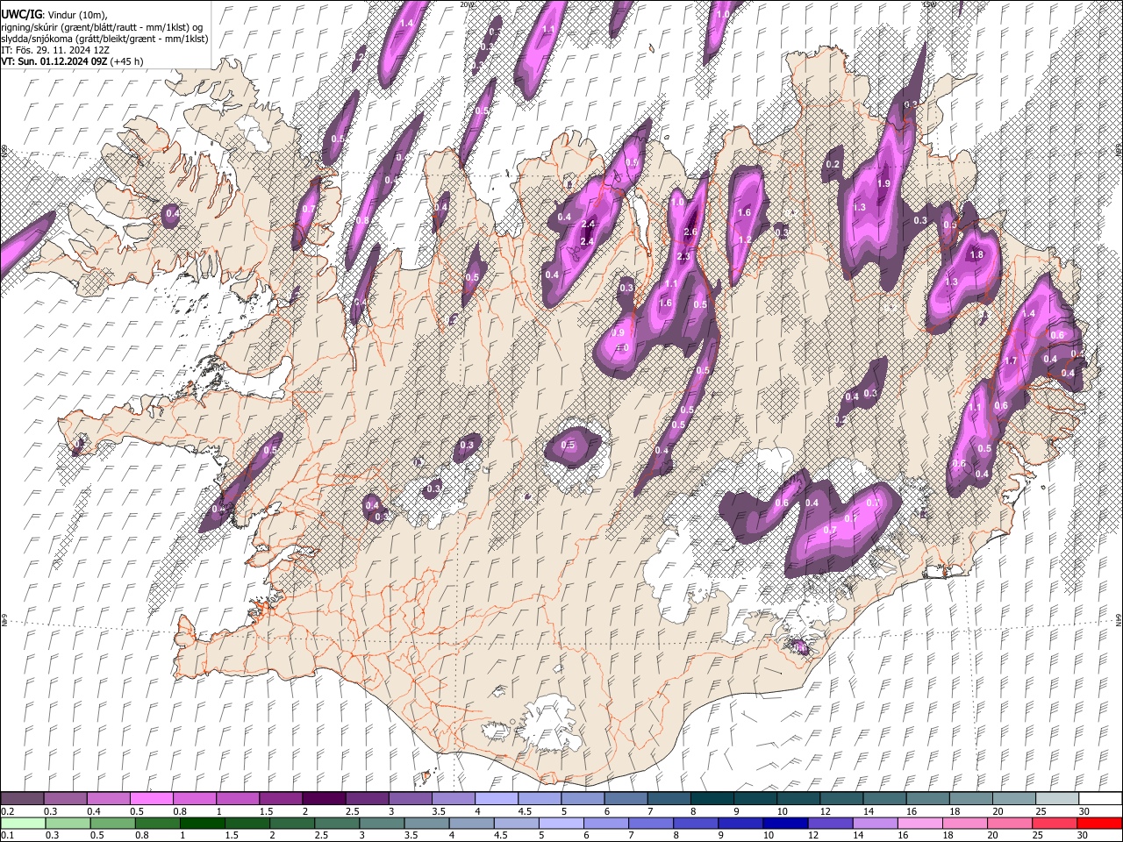Click the '2.3' snowfall value on the map
This screenshot has height=842, width=1123.
684,256
